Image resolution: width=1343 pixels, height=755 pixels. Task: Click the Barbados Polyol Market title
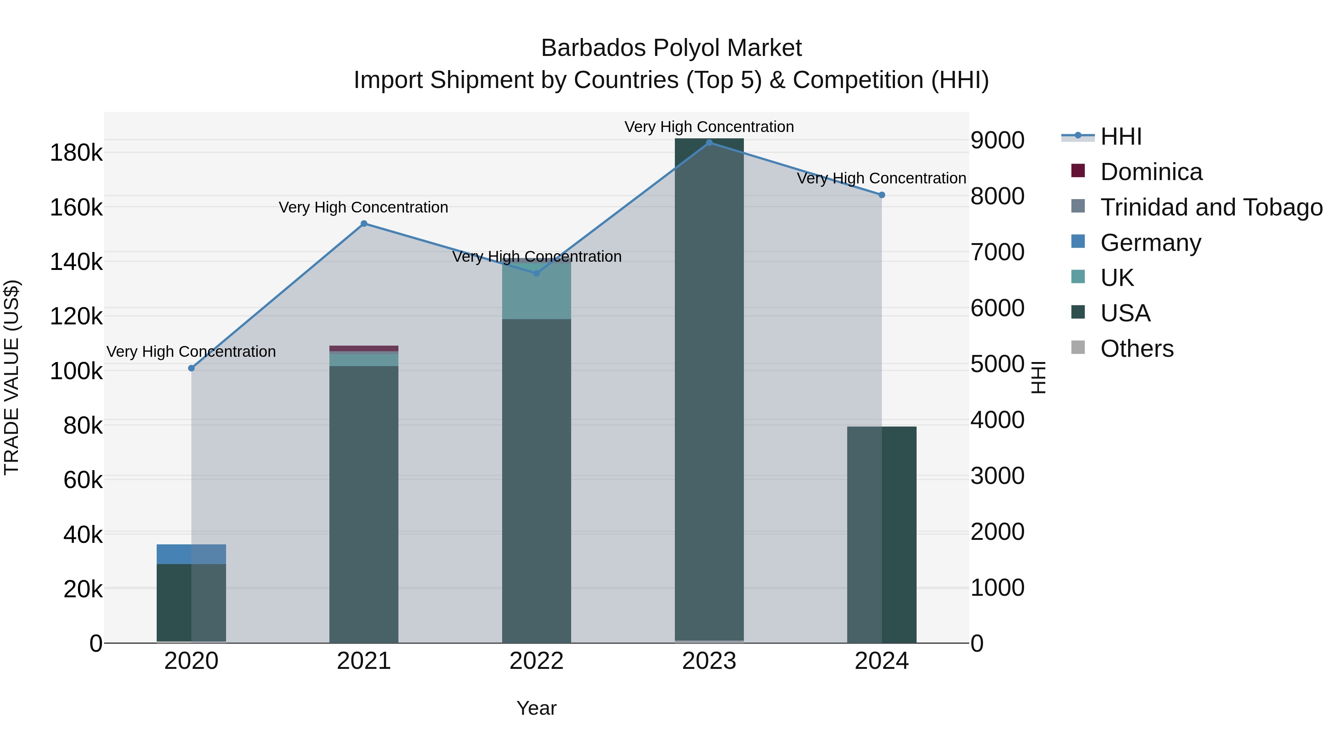(671, 48)
